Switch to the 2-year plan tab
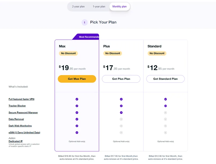This screenshot has height=164, width=216. pyautogui.click(x=78, y=6)
